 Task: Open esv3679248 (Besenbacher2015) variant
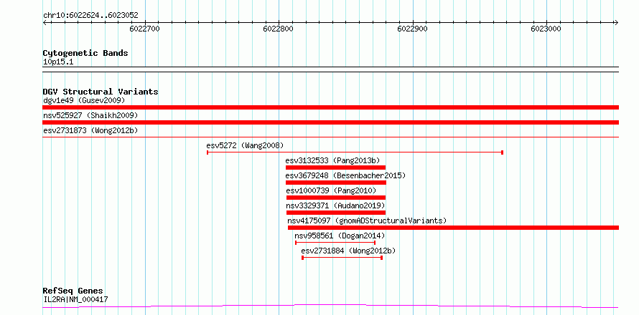pyautogui.click(x=345, y=175)
